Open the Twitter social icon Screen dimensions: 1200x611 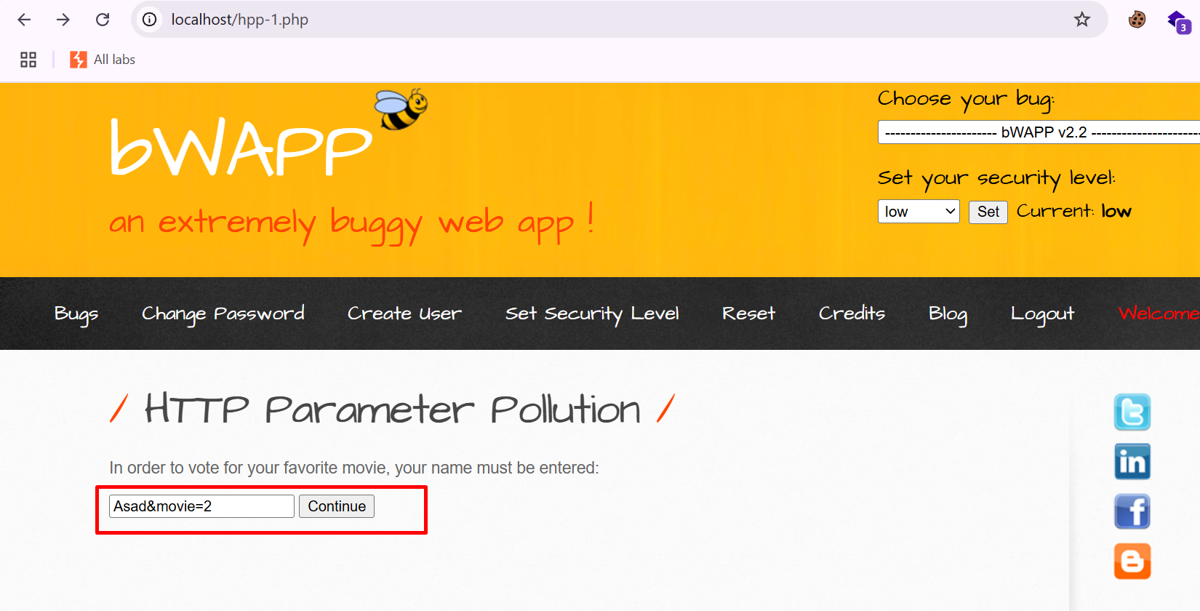pyautogui.click(x=1132, y=412)
